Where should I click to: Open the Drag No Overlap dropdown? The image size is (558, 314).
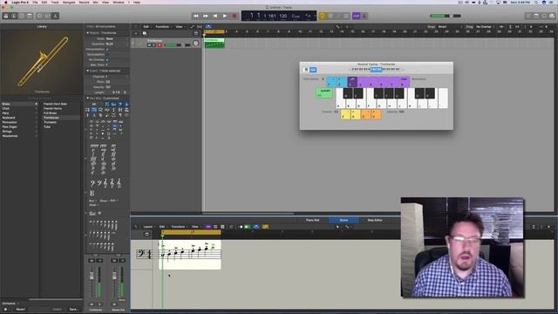[x=487, y=27]
